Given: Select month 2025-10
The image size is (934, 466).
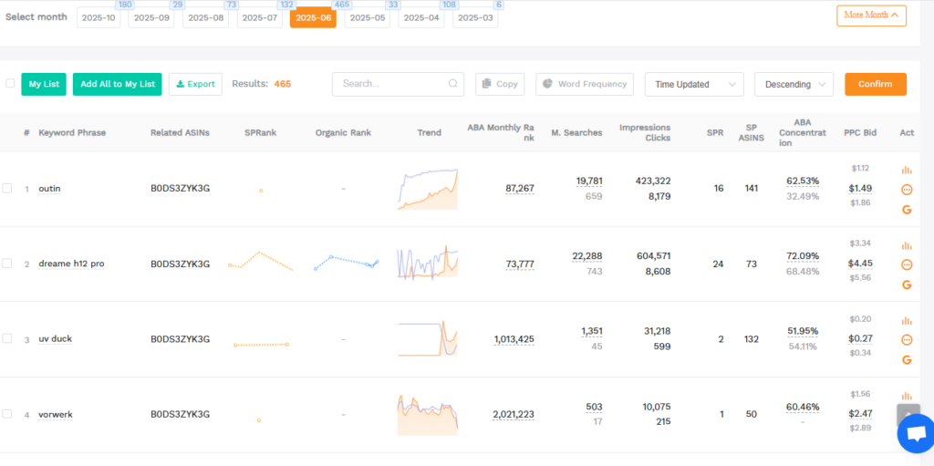Looking at the screenshot, I should point(99,18).
